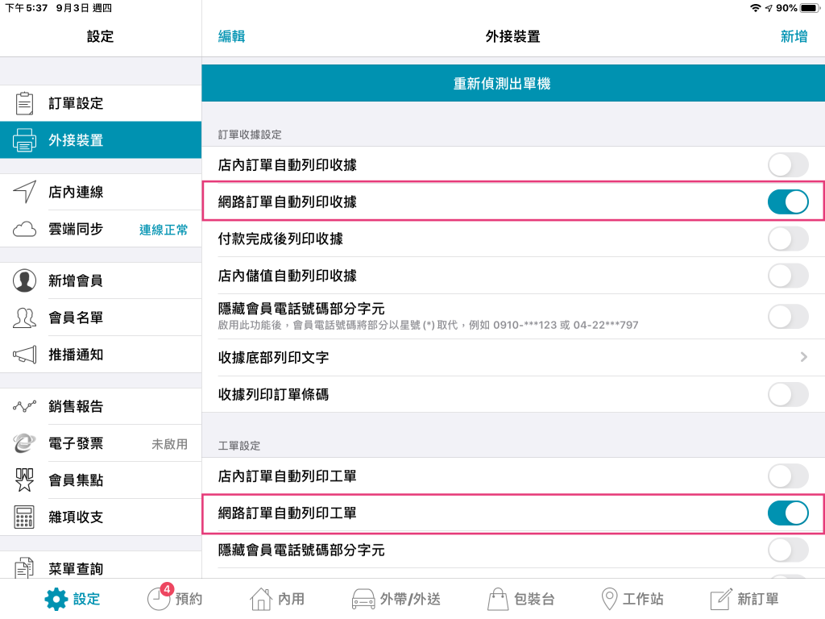The image size is (825, 619).
Task: Tap 編輯 in the header
Action: tap(231, 36)
